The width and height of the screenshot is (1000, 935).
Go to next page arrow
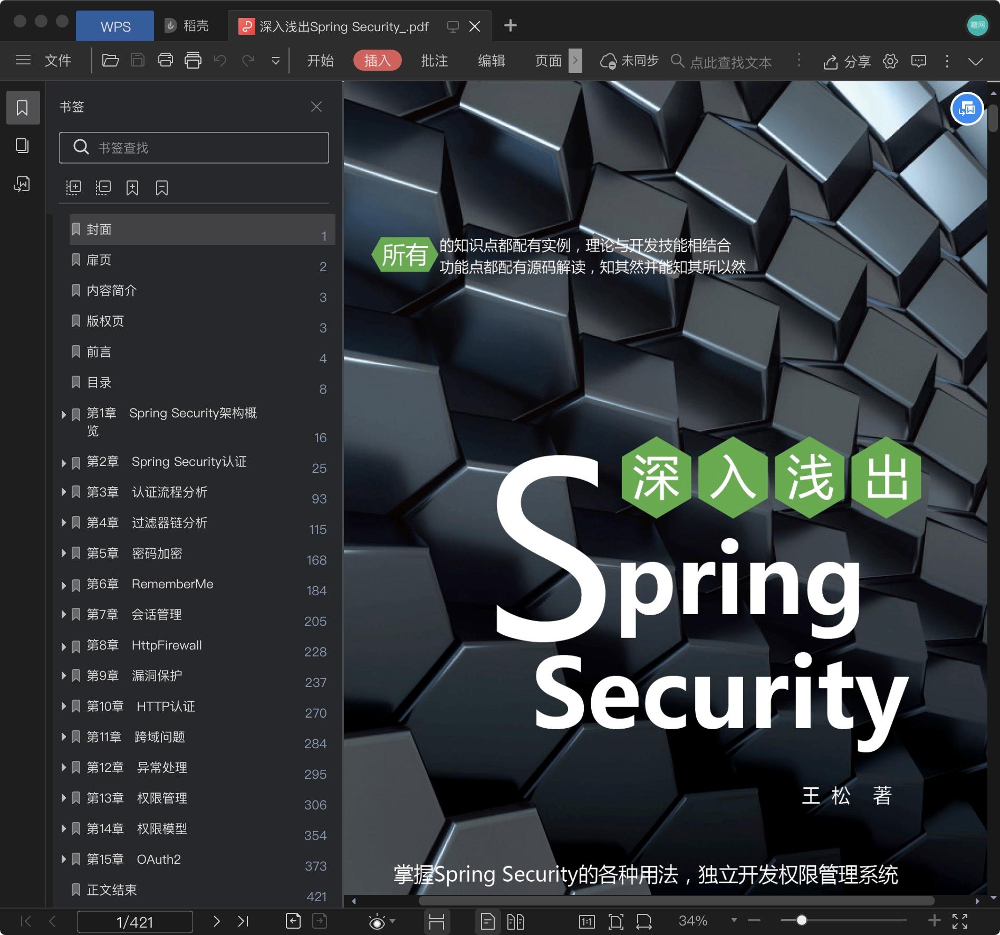tap(216, 921)
